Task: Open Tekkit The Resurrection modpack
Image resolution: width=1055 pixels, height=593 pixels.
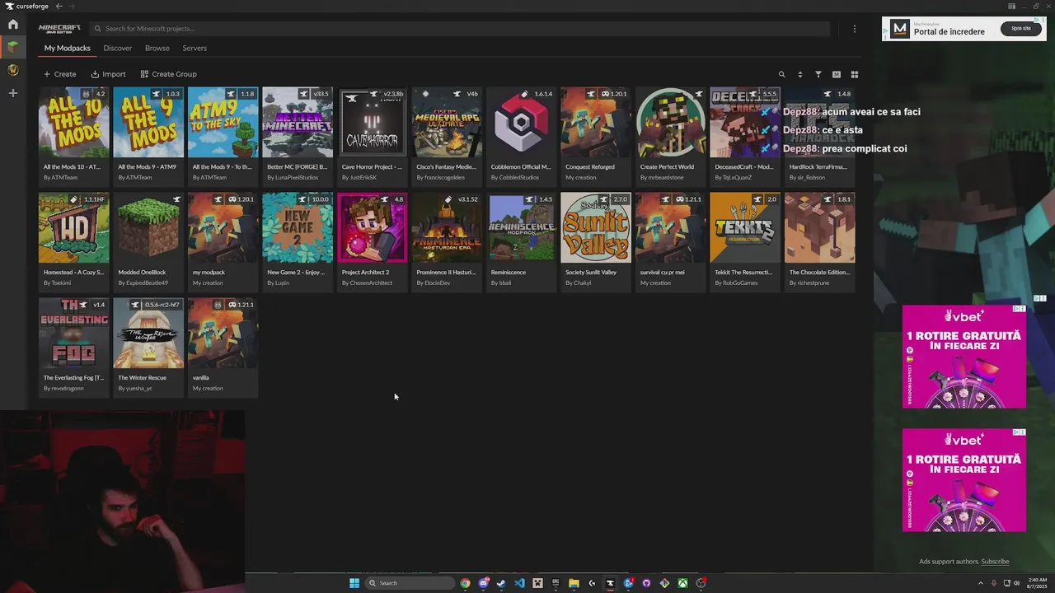Action: pos(745,241)
